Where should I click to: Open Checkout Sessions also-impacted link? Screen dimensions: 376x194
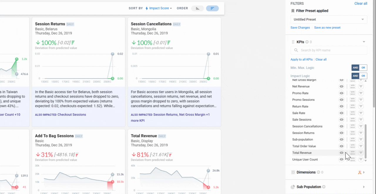pyautogui.click(x=72, y=115)
